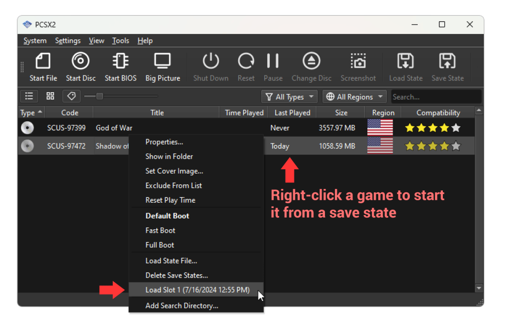Choose Properties... from the context menu
This screenshot has height=327, width=505.
click(x=196, y=142)
